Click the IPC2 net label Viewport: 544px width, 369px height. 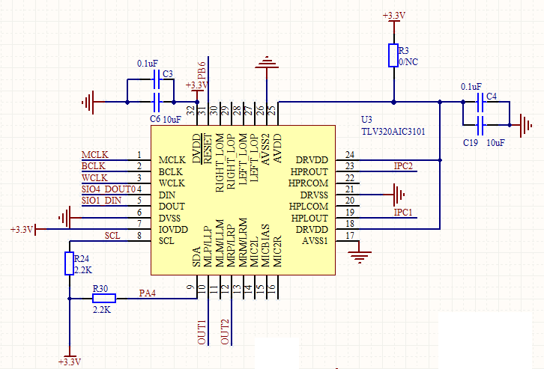coord(403,166)
